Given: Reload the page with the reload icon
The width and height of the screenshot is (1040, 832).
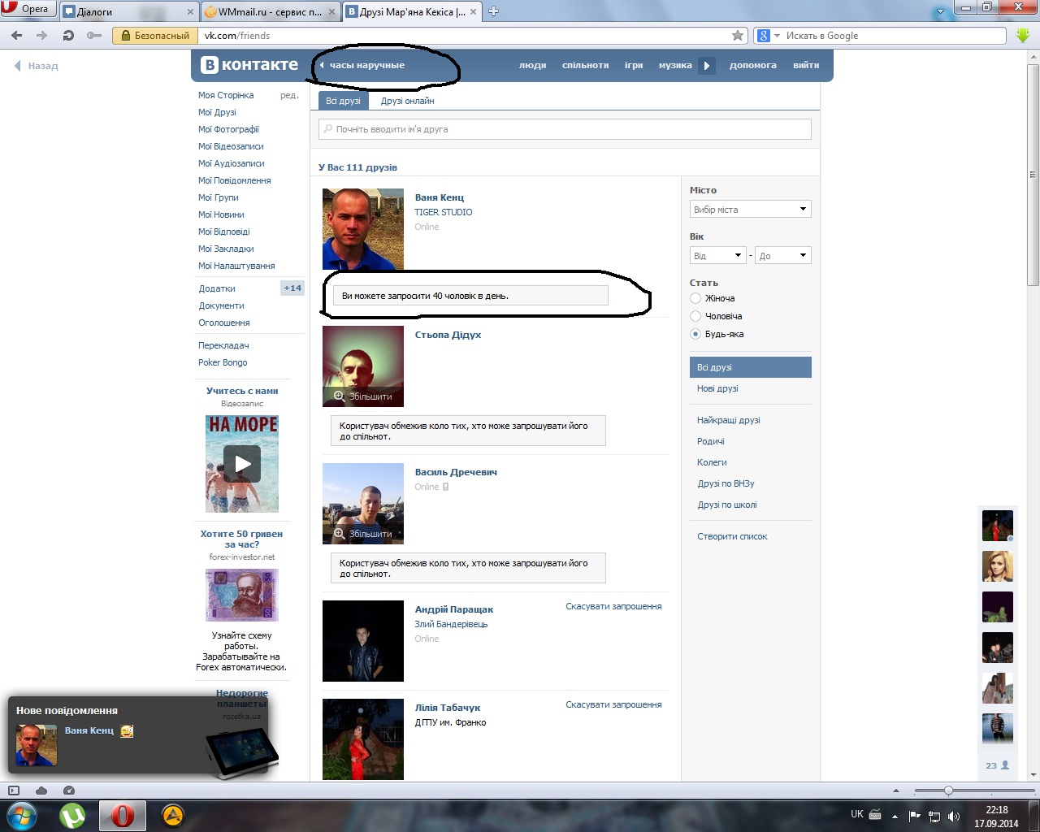Looking at the screenshot, I should [68, 36].
